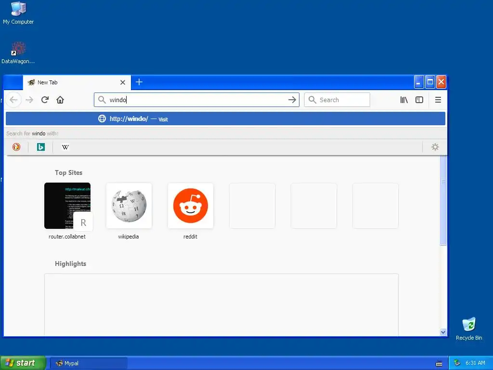493x370 pixels.
Task: Close the New Tab tab
Action: (123, 82)
